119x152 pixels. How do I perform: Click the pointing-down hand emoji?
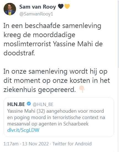tap(82, 89)
